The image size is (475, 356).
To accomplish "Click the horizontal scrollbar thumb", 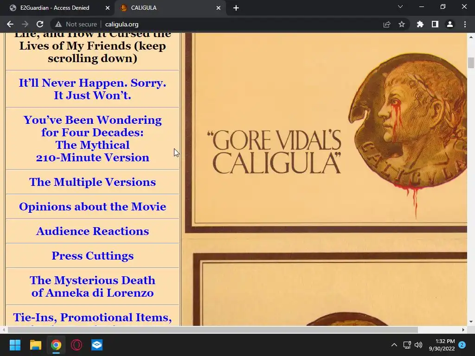I will (x=212, y=330).
